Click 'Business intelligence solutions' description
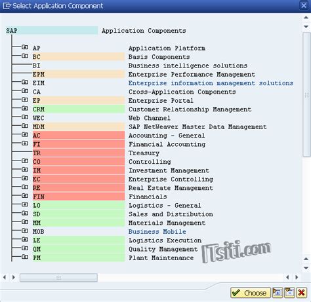 [188, 66]
